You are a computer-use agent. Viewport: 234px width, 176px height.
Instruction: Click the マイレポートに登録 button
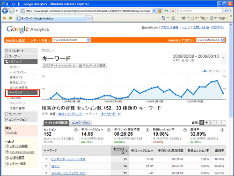(x=92, y=66)
